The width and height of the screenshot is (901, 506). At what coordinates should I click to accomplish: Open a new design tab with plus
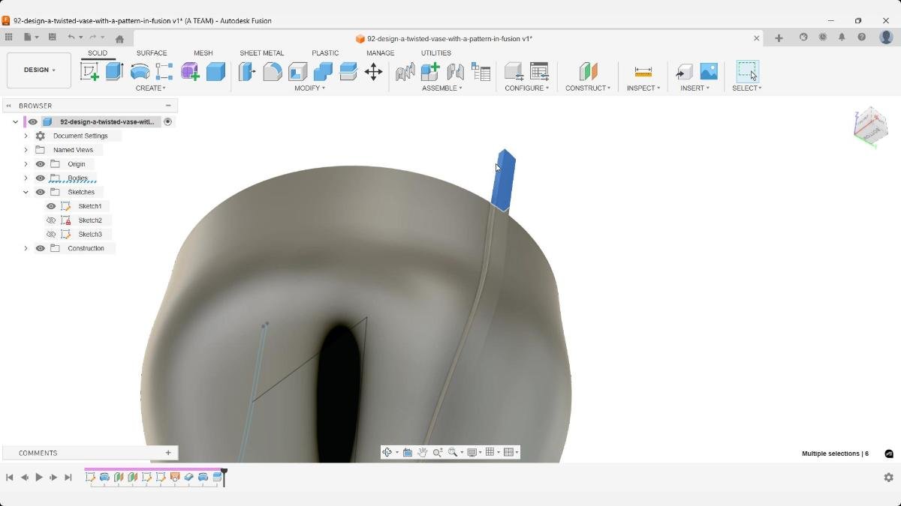(x=779, y=38)
